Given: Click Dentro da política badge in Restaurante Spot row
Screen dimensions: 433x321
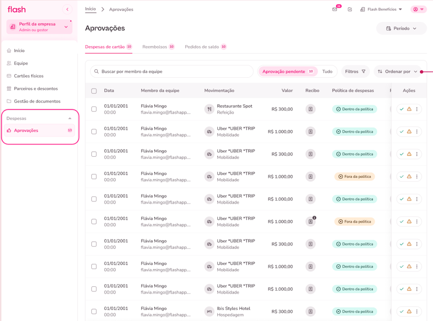Looking at the screenshot, I should point(354,109).
